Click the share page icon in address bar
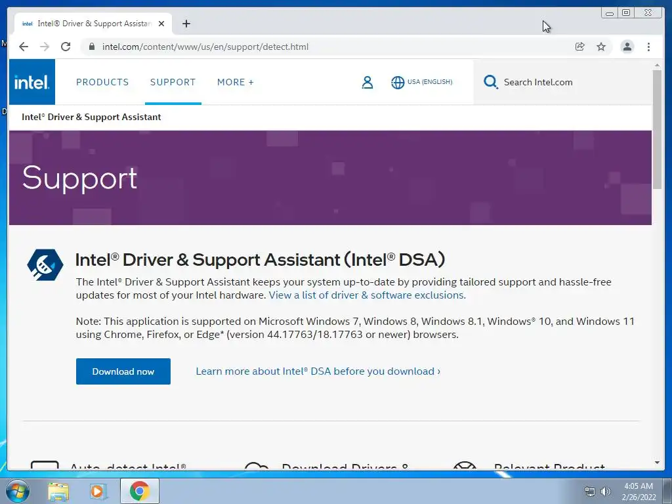The height and width of the screenshot is (504, 672). coord(580,47)
